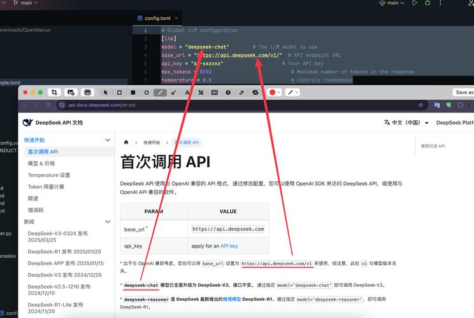Click the add image capture icon
Screen dimensions: 474x318
coord(71,92)
